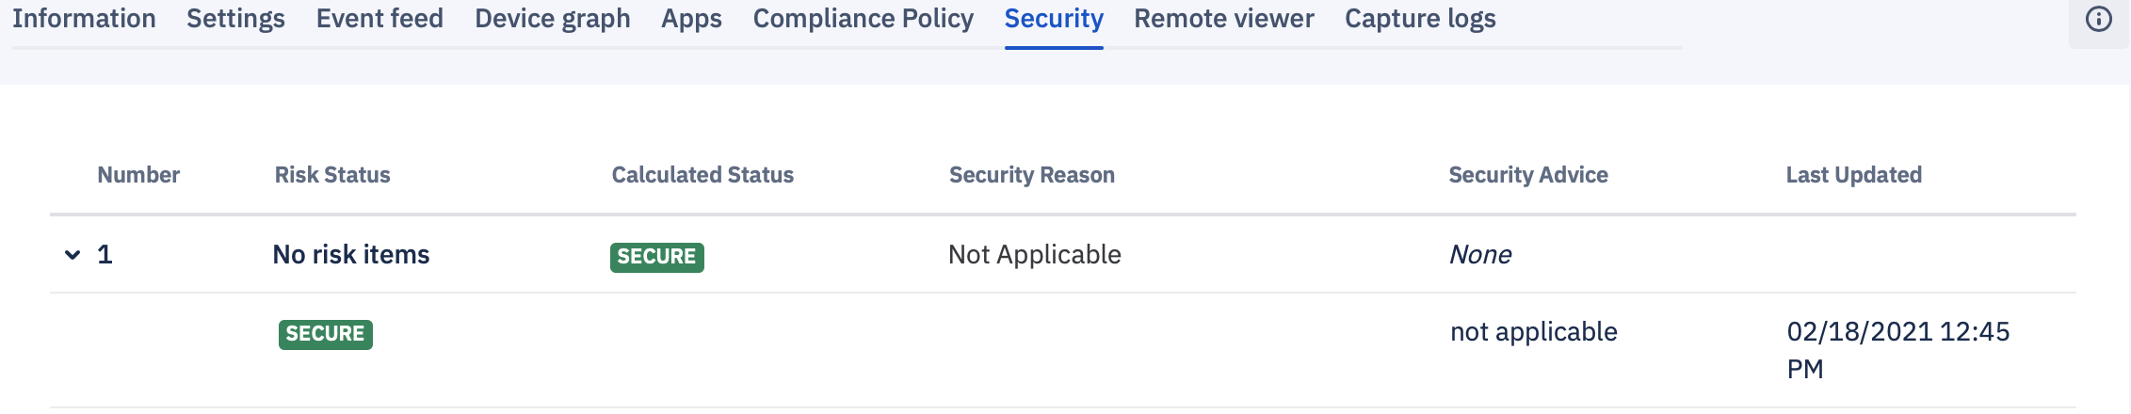The image size is (2131, 414).
Task: Click the Last Updated column header
Action: pyautogui.click(x=1854, y=175)
